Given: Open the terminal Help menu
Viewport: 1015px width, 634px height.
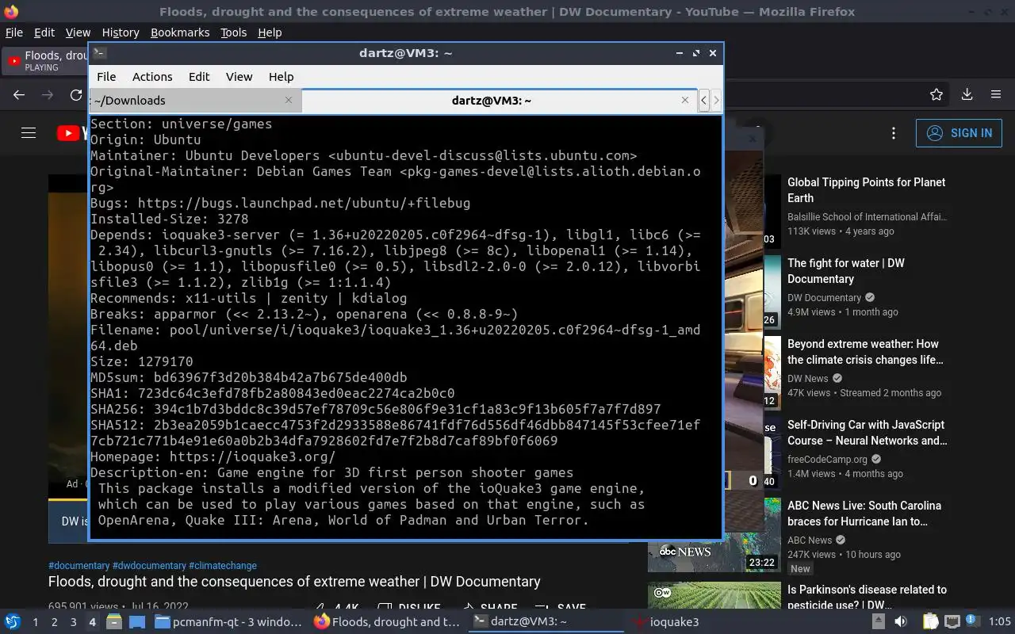Looking at the screenshot, I should coord(281,77).
